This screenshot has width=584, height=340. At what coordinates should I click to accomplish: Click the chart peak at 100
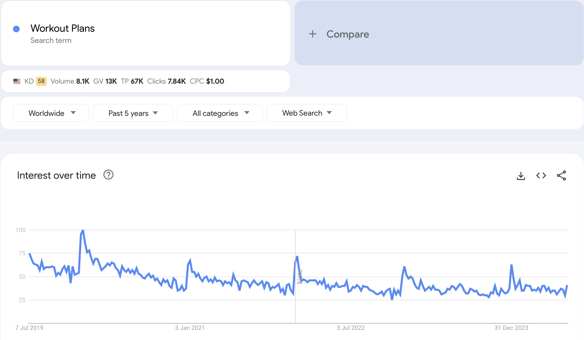pyautogui.click(x=83, y=231)
